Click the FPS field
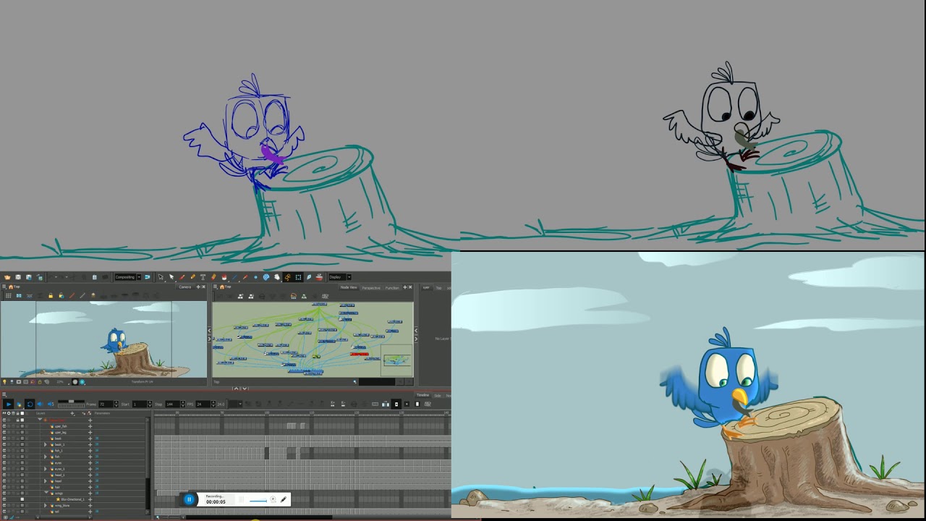 (x=203, y=404)
